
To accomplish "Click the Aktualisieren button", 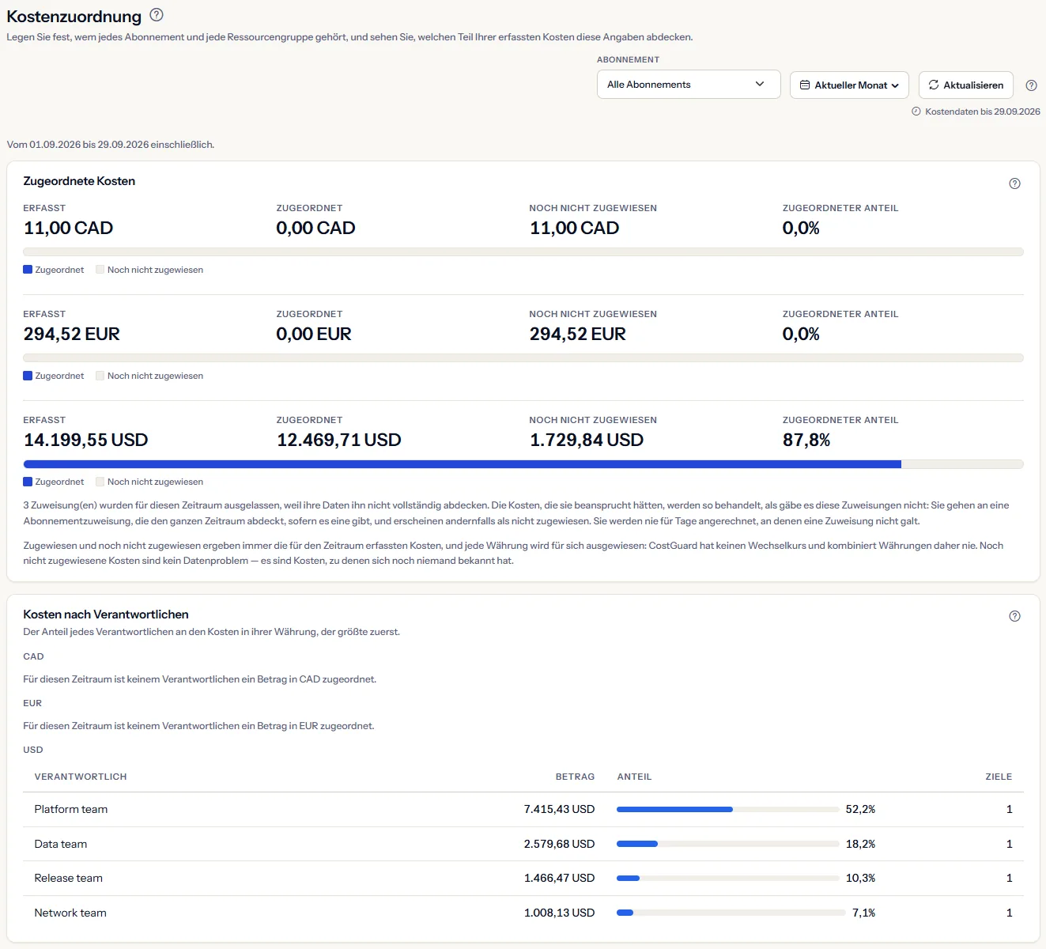I will (x=966, y=85).
